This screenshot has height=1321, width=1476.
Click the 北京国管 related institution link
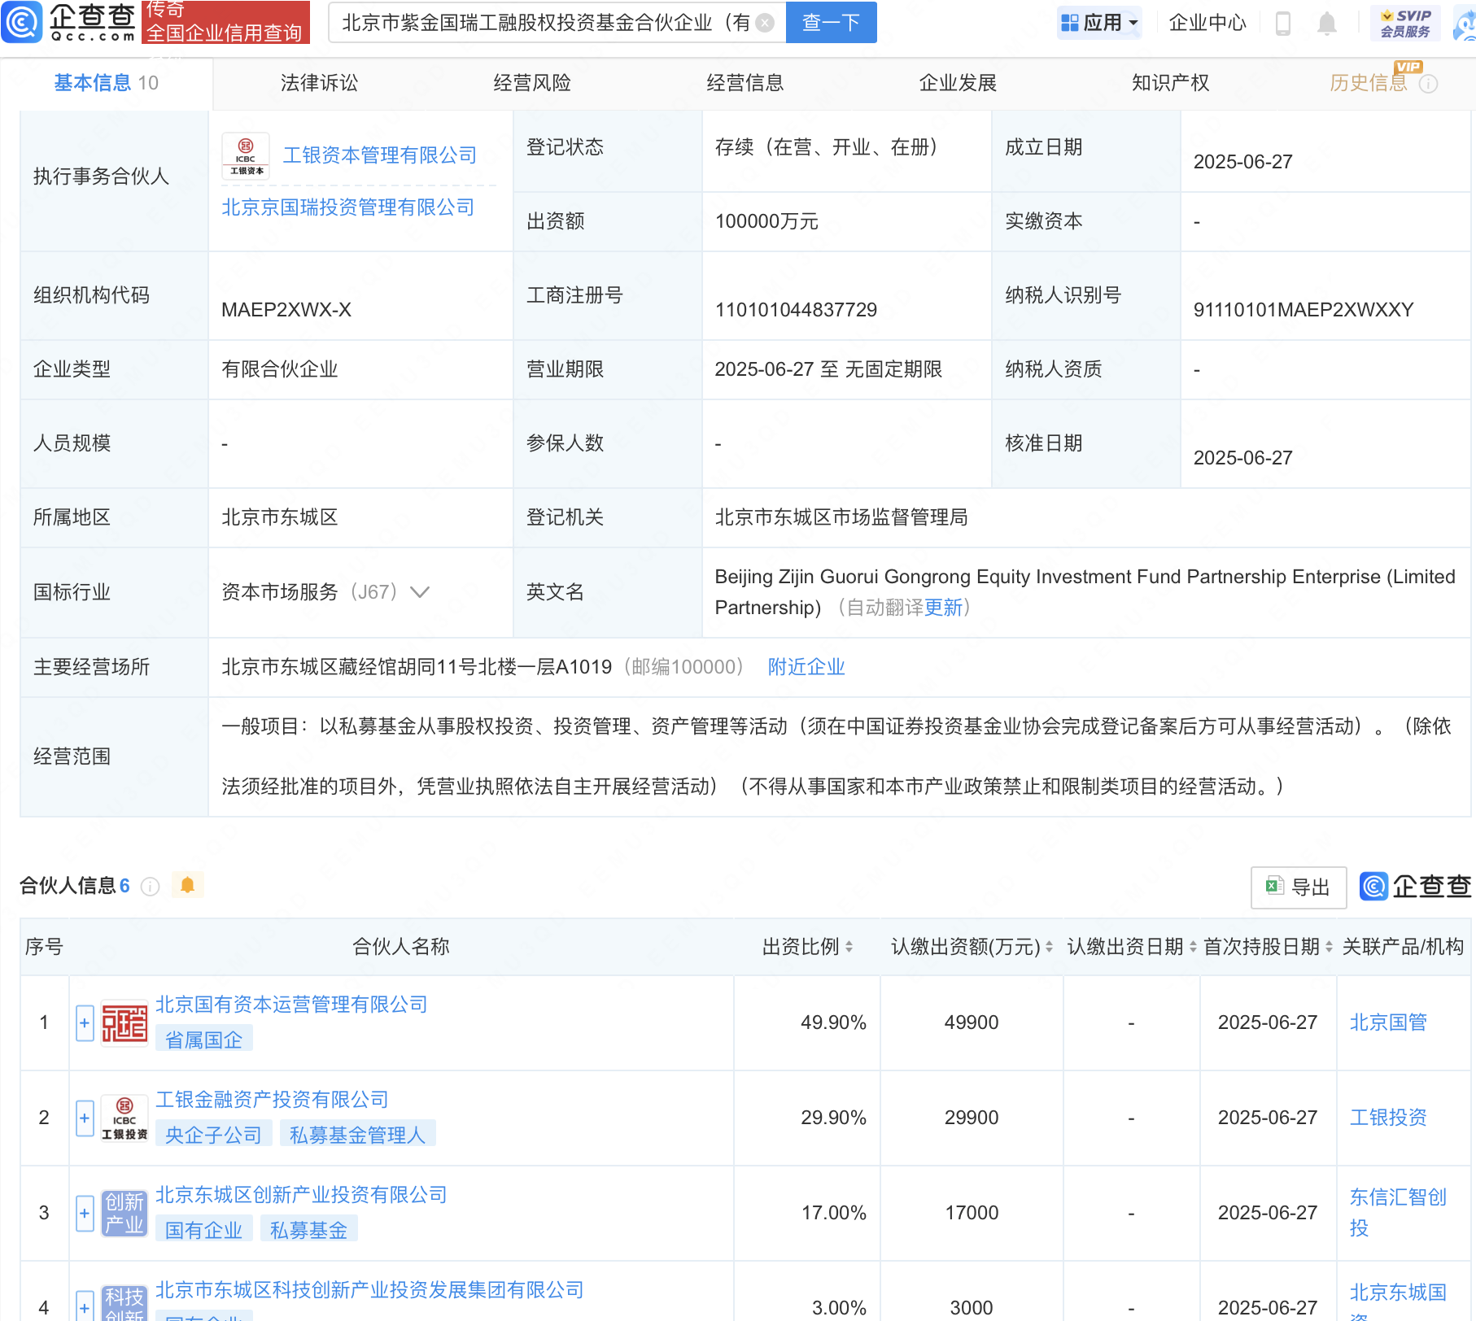(1388, 1022)
